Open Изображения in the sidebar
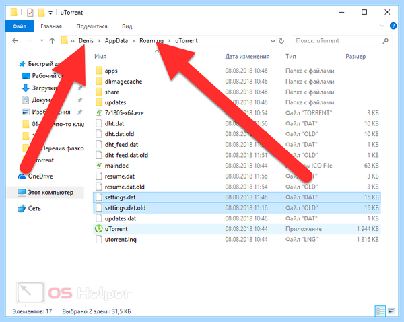The height and width of the screenshot is (322, 404). coord(46,112)
